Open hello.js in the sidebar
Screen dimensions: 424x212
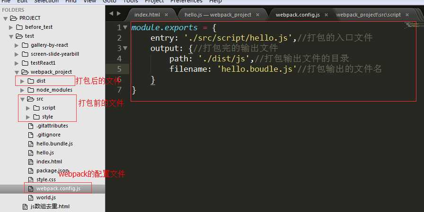click(x=45, y=153)
